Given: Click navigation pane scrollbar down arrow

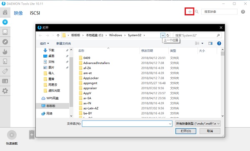Looking at the screenshot, I should click(x=71, y=116).
